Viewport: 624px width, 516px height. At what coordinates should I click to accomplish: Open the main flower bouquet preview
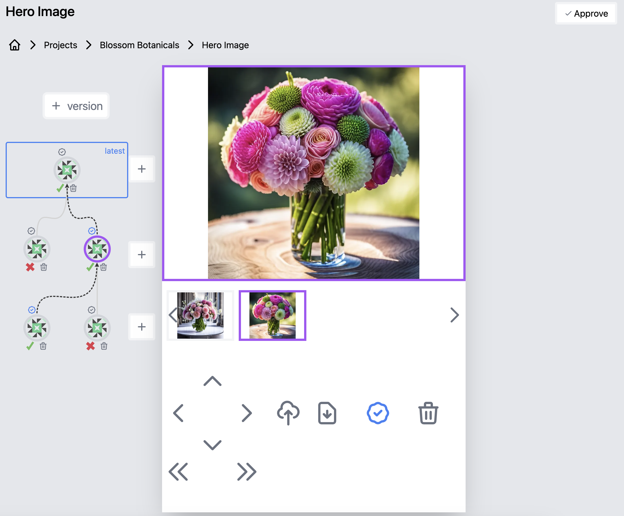point(314,173)
